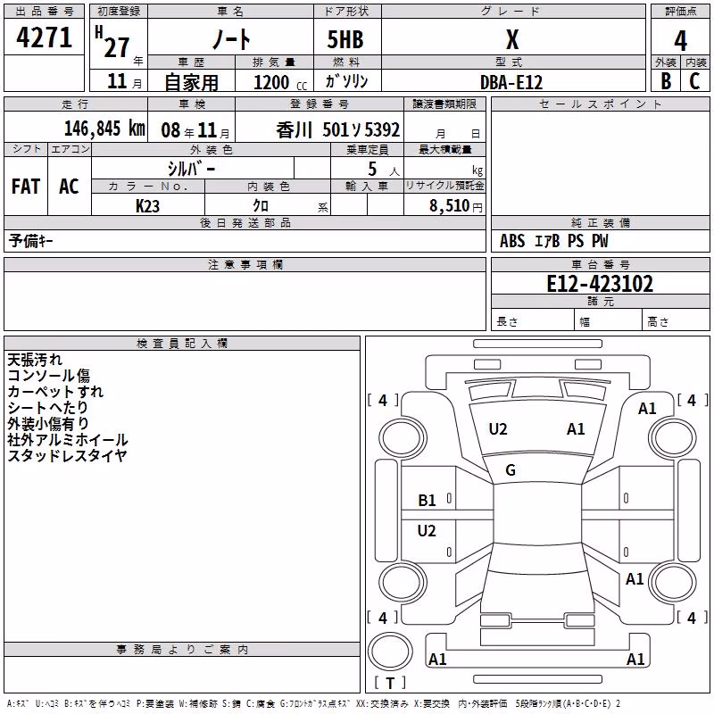Click the exterior grade B

tap(666, 80)
